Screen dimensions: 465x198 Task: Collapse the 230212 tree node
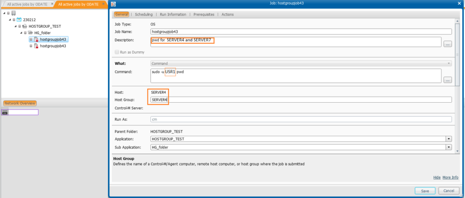click(x=10, y=20)
